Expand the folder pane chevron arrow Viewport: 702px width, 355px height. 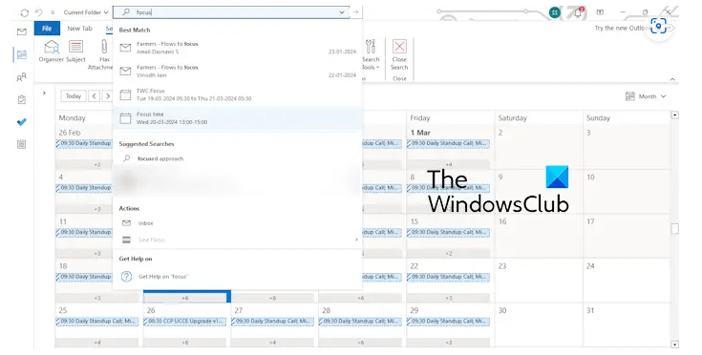click(x=44, y=93)
